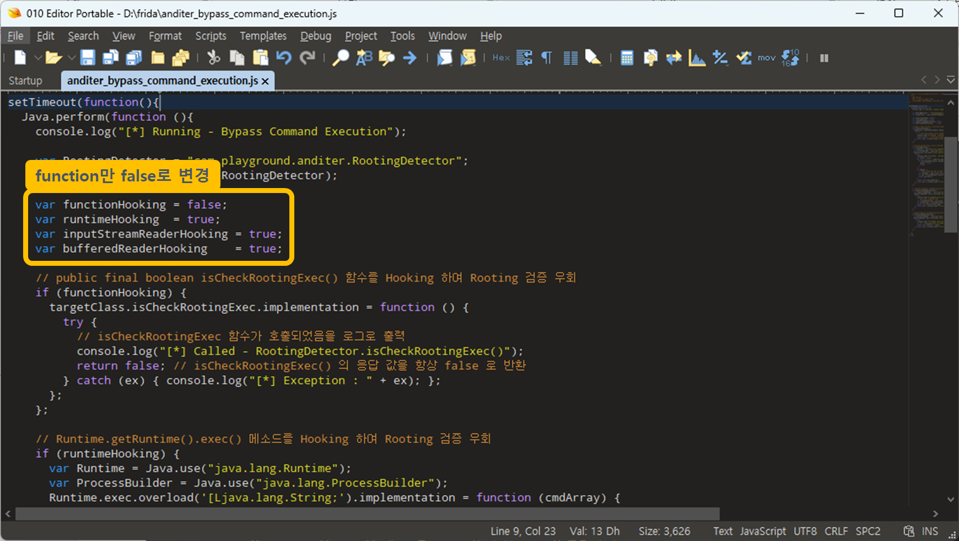This screenshot has width=959, height=541.
Task: Click the Copy icon
Action: click(237, 57)
